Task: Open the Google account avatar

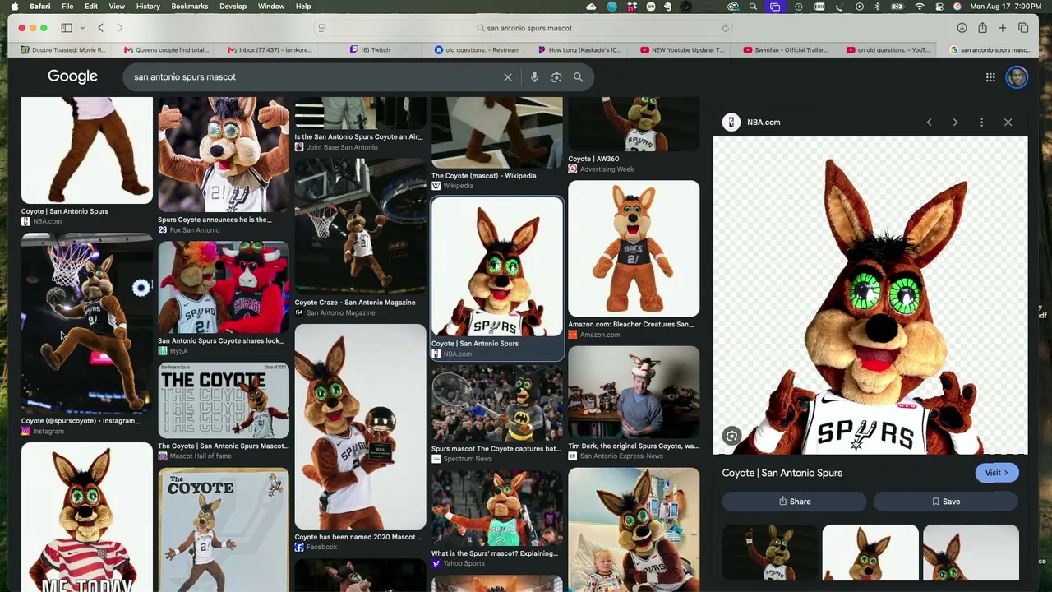Action: (x=1017, y=77)
